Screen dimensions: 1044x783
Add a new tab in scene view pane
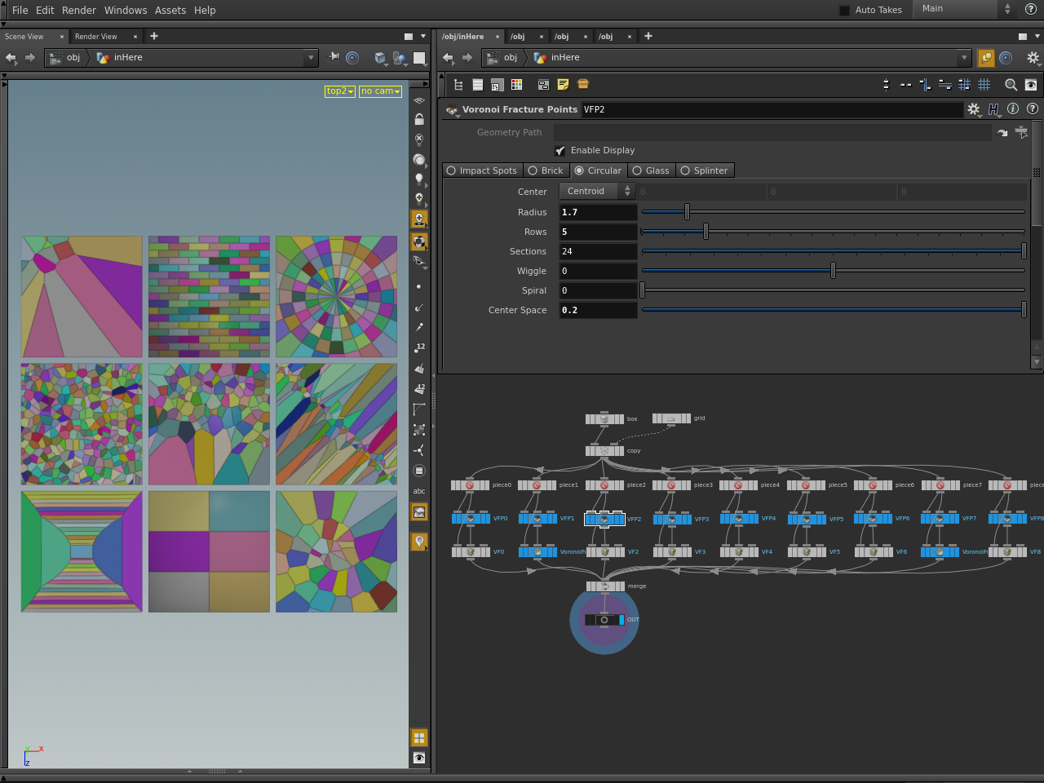(x=154, y=36)
